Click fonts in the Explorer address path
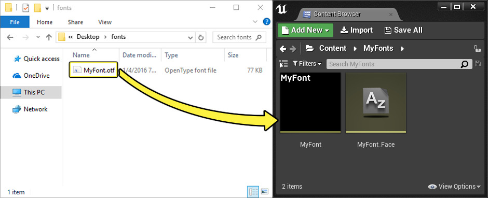 point(118,37)
